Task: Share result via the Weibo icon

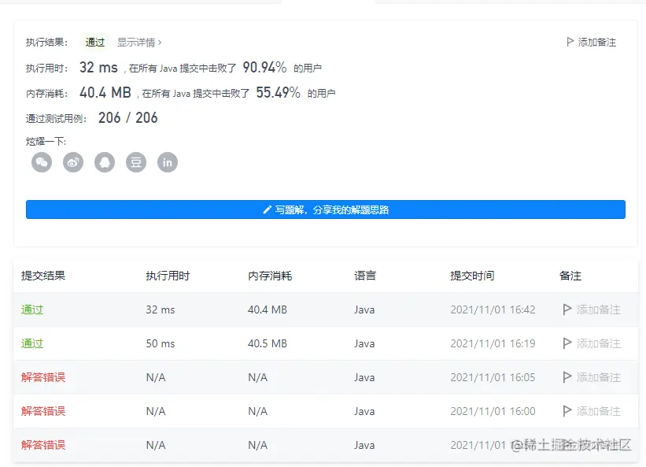Action: 73,162
